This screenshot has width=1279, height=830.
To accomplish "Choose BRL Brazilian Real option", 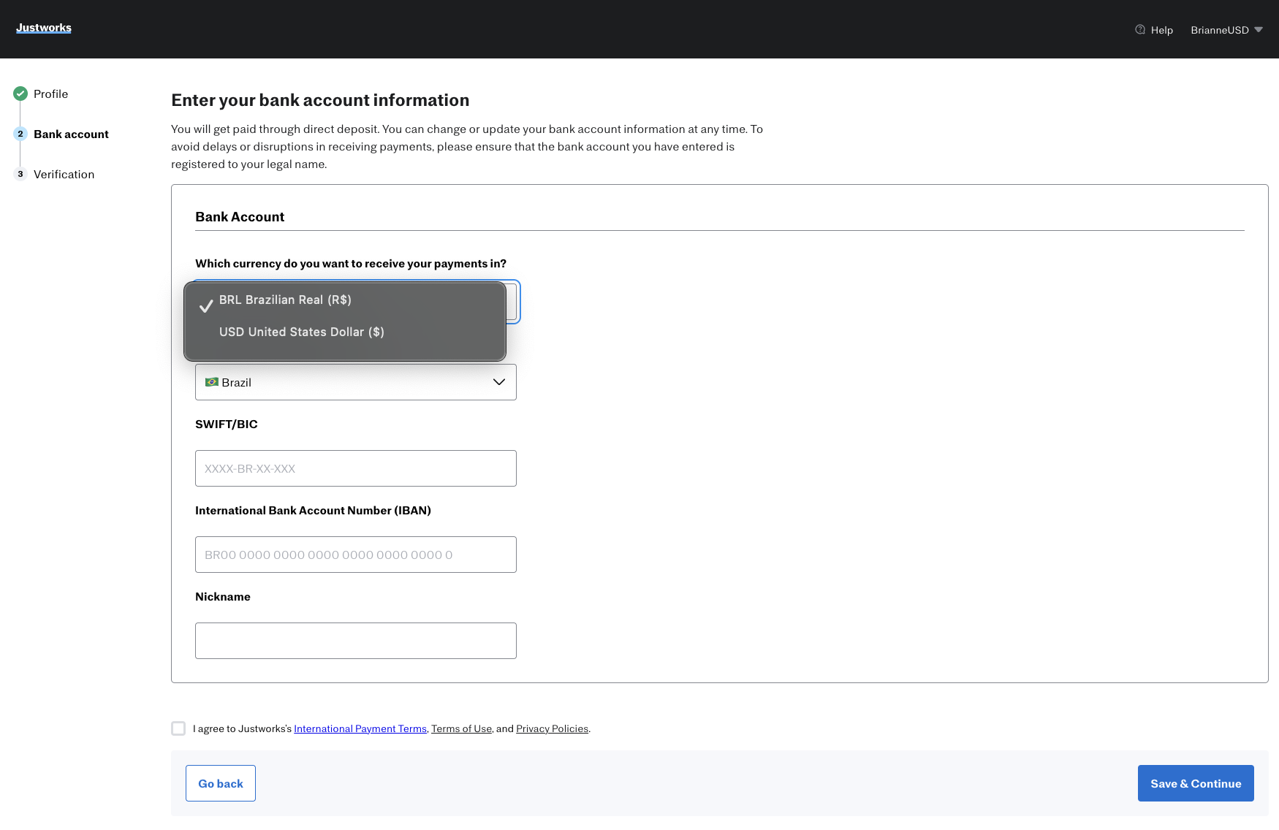I will coord(285,300).
